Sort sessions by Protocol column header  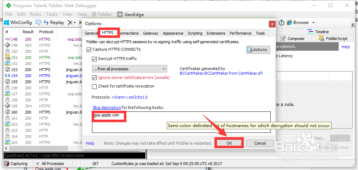(46, 32)
